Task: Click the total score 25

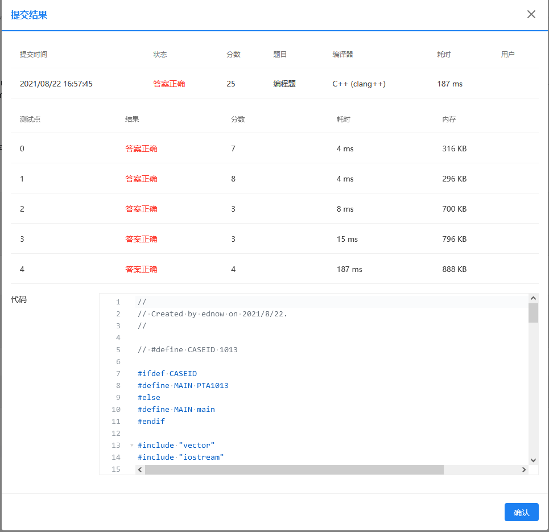Action: (231, 84)
